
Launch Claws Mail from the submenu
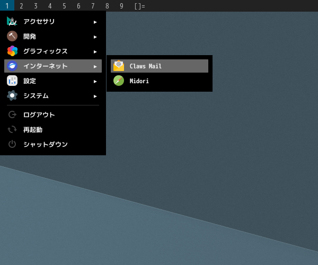click(x=160, y=66)
